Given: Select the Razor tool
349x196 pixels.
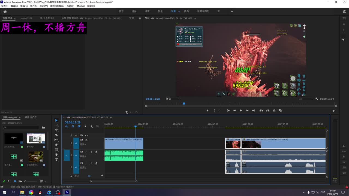Looking at the screenshot, I should 56,135.
